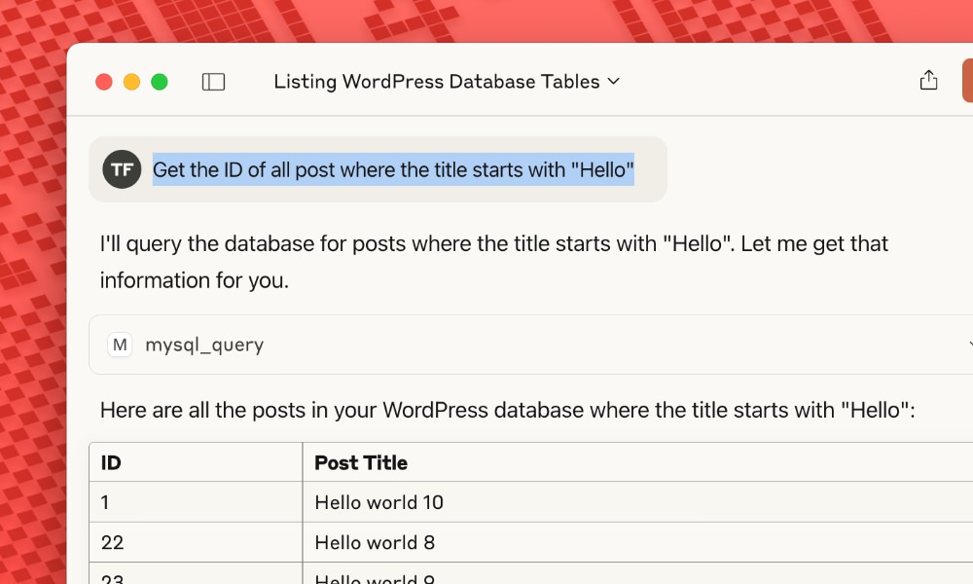
Task: Click the share button in the titlebar
Action: pyautogui.click(x=928, y=81)
